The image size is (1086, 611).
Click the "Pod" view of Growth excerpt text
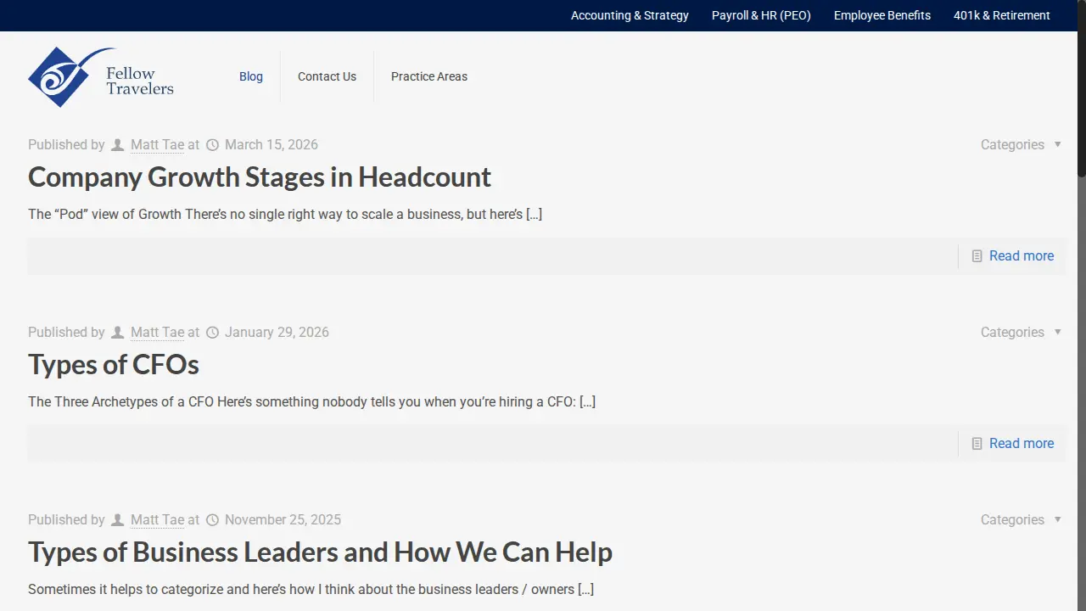tap(285, 215)
